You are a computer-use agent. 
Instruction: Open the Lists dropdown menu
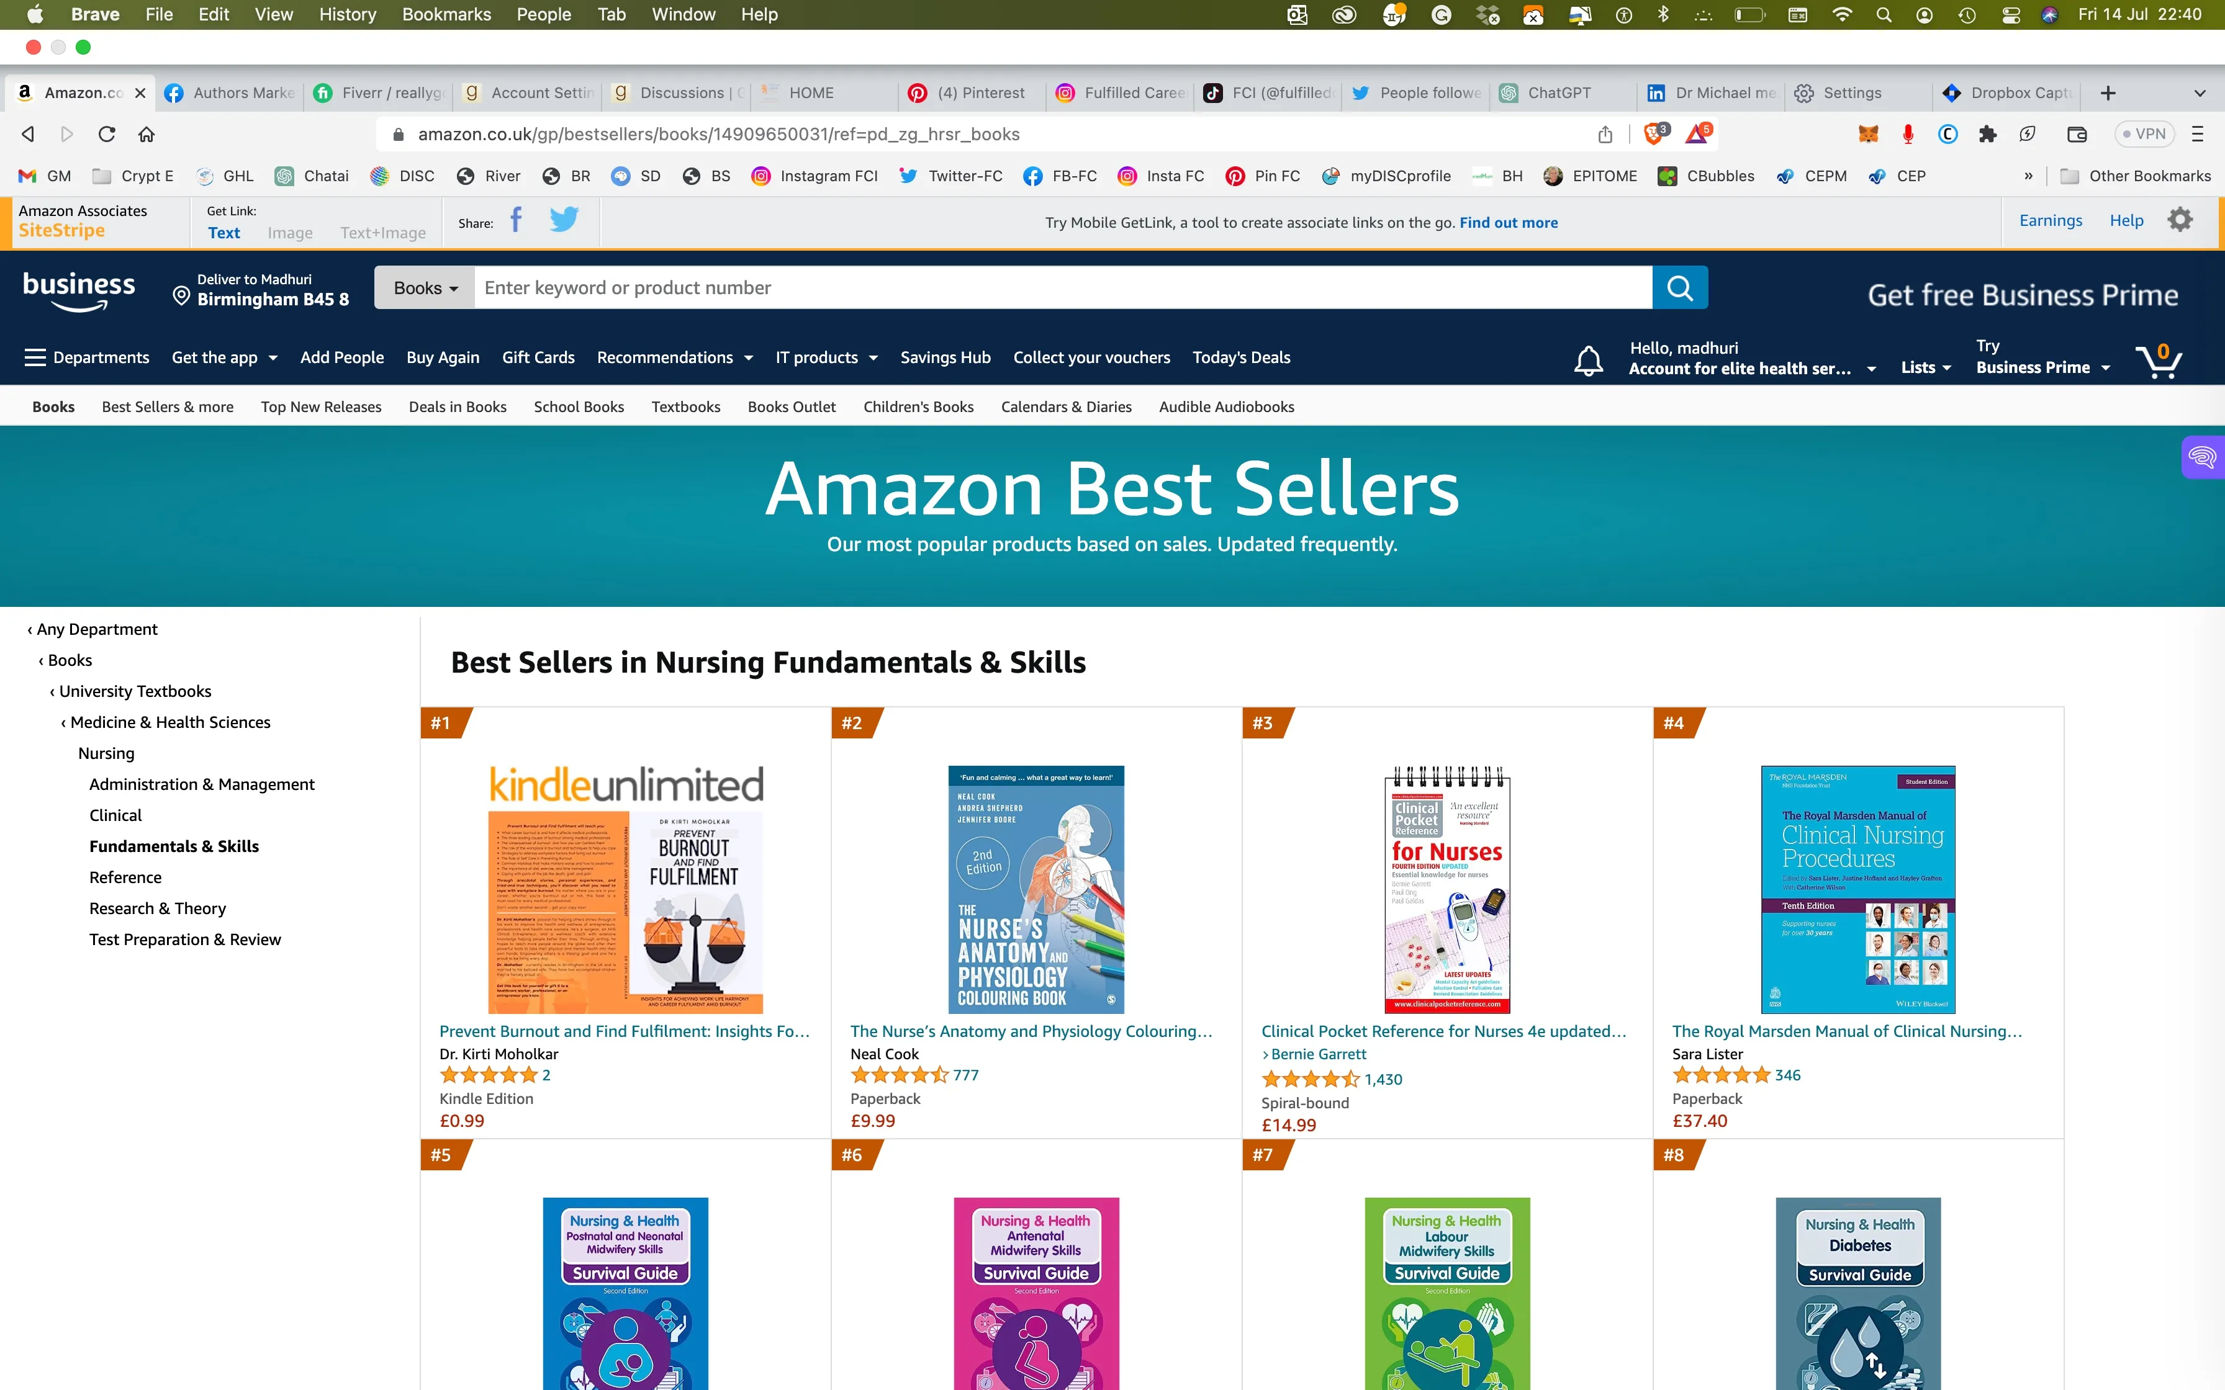1925,368
